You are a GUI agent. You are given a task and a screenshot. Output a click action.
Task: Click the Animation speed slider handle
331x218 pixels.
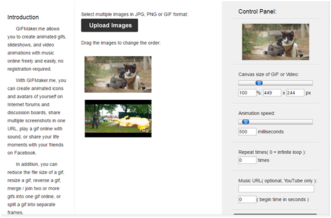click(x=245, y=122)
